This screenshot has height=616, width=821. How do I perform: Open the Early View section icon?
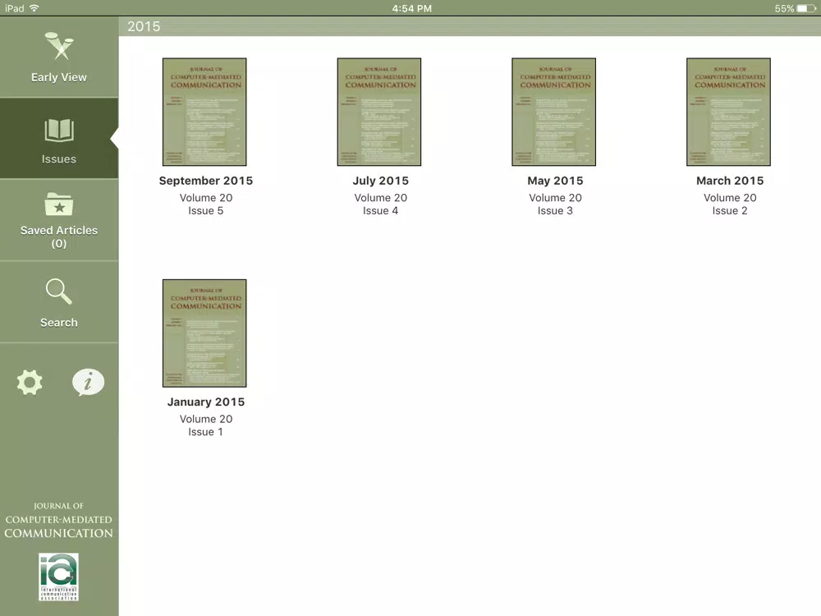tap(59, 46)
